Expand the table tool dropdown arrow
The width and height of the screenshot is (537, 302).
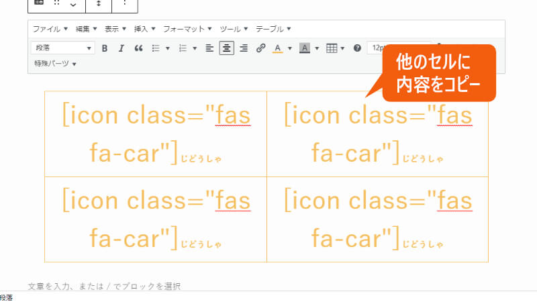342,48
